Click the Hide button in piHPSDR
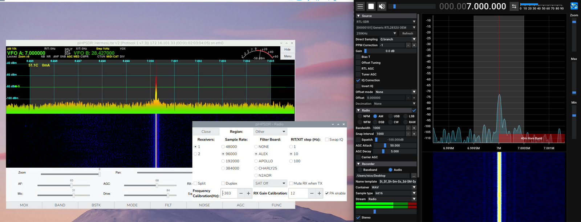Screen dimensions: 581x222 point(287,50)
